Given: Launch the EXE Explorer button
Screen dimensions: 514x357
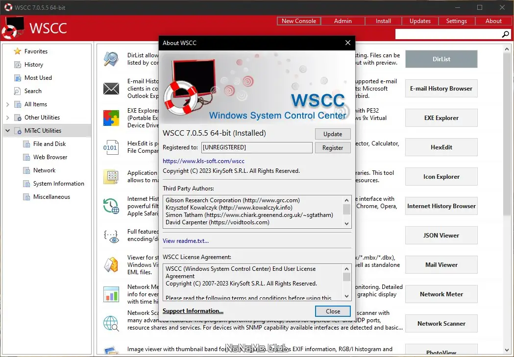Looking at the screenshot, I should pos(441,118).
